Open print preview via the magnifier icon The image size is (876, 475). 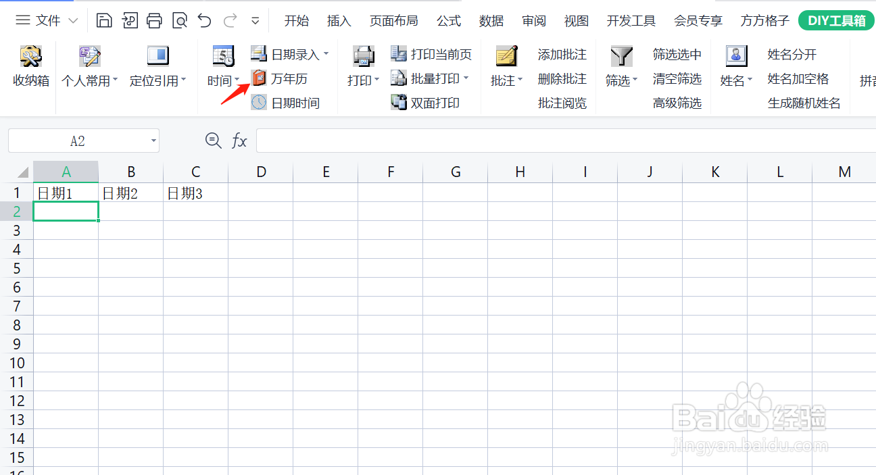coord(180,20)
